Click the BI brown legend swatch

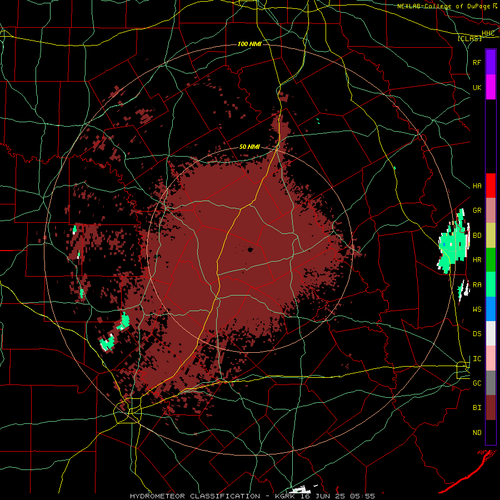[491, 408]
